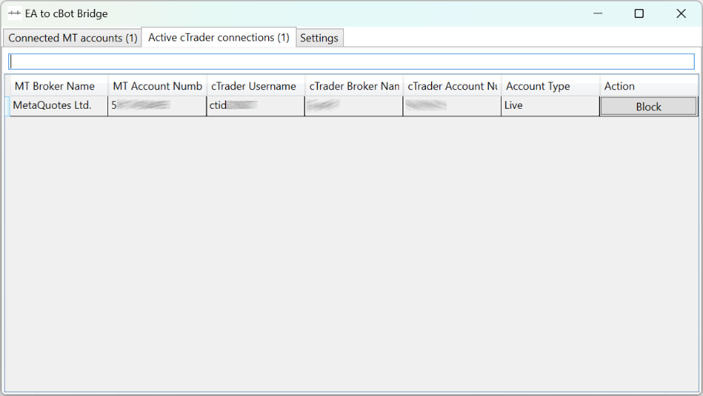Select the Live account type cell
703x396 pixels.
(x=550, y=106)
